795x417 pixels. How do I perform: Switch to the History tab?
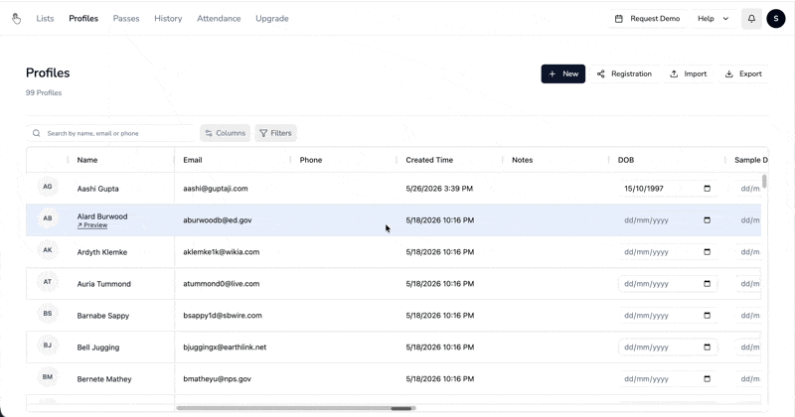168,18
